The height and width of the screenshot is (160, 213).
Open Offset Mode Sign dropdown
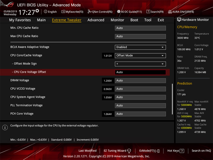[140, 64]
